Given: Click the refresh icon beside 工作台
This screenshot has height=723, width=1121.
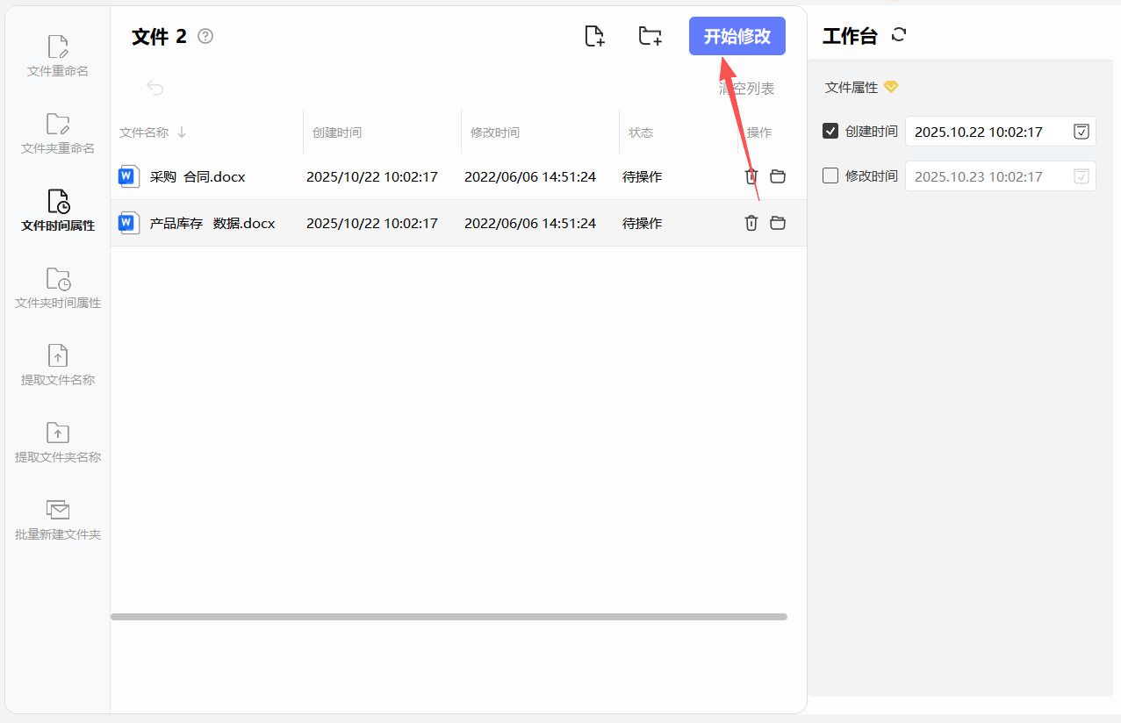Looking at the screenshot, I should click(898, 35).
